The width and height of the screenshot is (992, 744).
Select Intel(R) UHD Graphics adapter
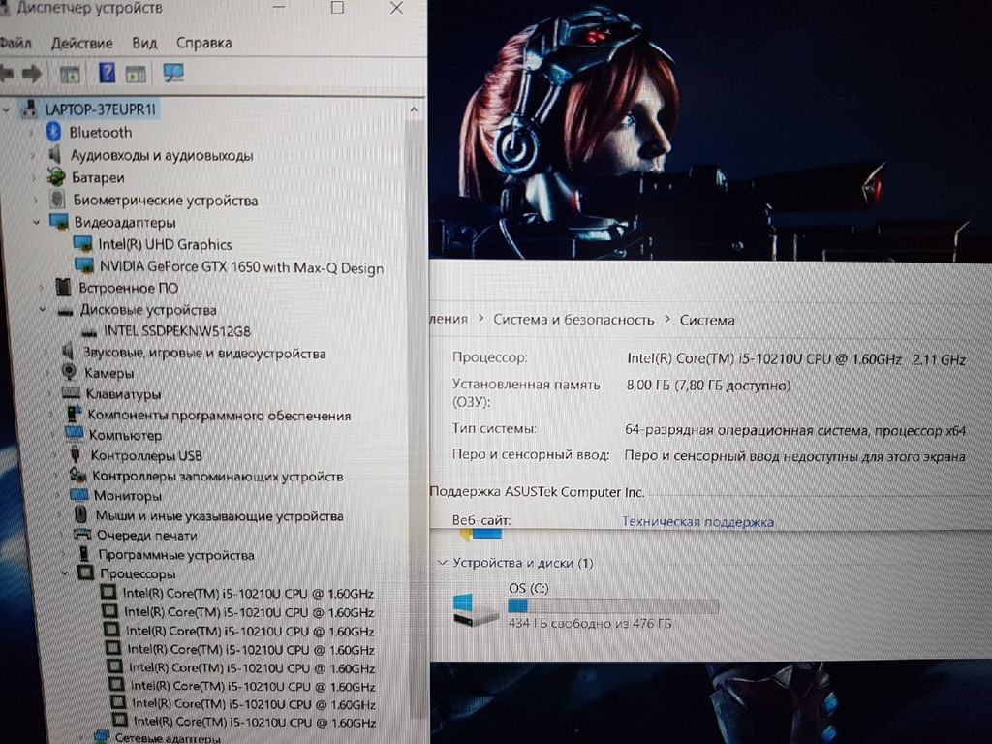(x=165, y=244)
